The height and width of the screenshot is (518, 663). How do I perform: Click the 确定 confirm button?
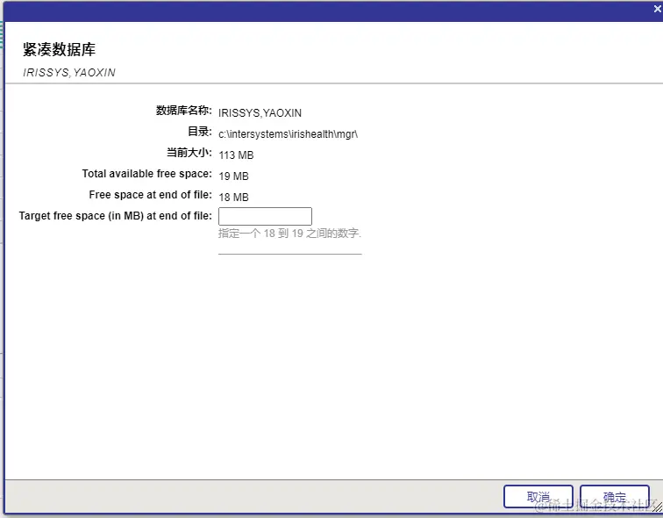(615, 496)
